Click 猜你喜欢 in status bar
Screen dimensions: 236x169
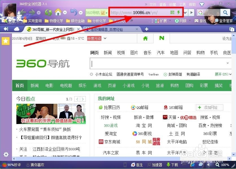pyautogui.click(x=35, y=165)
